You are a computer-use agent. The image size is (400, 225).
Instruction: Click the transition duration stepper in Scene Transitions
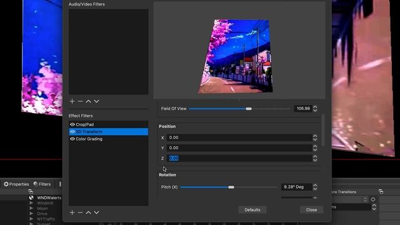(374, 207)
